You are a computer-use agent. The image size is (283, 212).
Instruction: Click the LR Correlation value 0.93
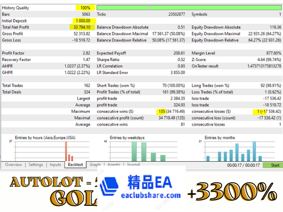click(181, 66)
